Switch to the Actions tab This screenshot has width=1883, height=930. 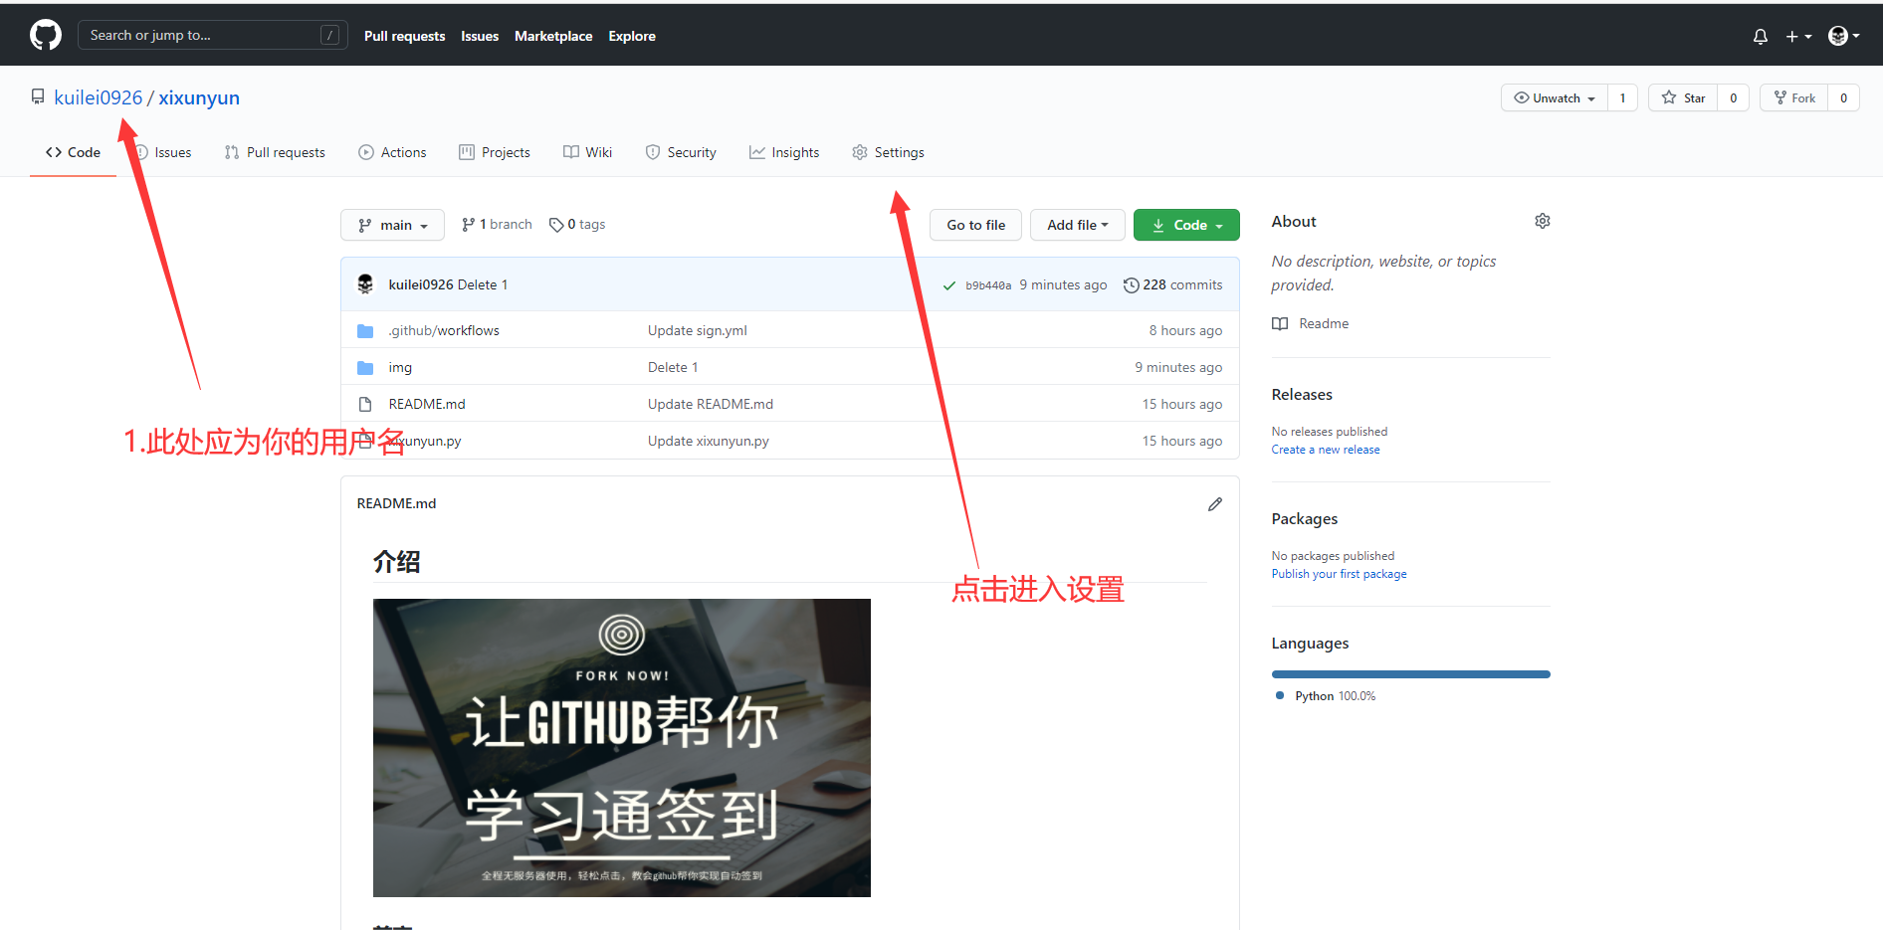[x=392, y=152]
